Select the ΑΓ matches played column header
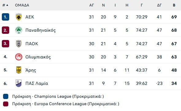 point(92,5)
